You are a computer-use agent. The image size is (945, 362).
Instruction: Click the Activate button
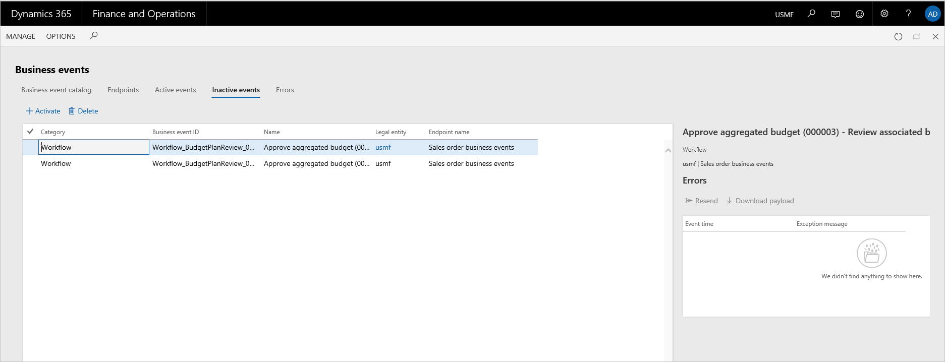tap(43, 111)
